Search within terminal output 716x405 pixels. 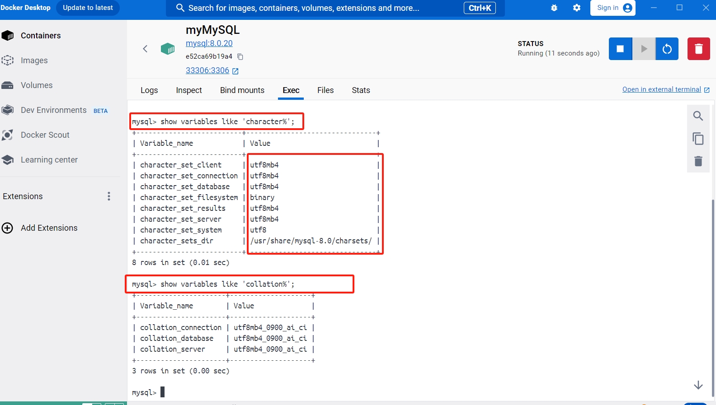click(x=698, y=116)
